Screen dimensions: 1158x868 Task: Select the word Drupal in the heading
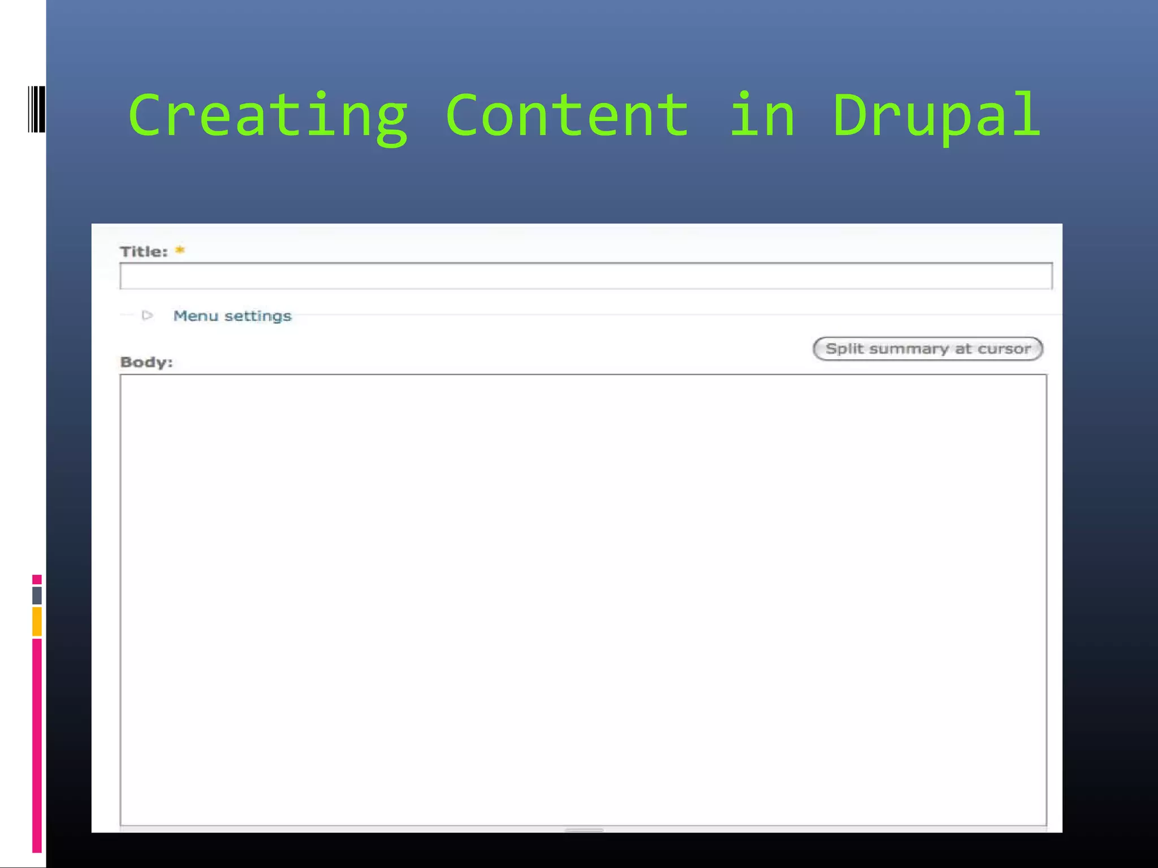click(936, 116)
